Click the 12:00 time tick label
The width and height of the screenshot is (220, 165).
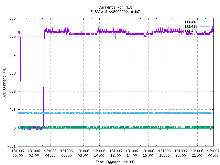115,155
